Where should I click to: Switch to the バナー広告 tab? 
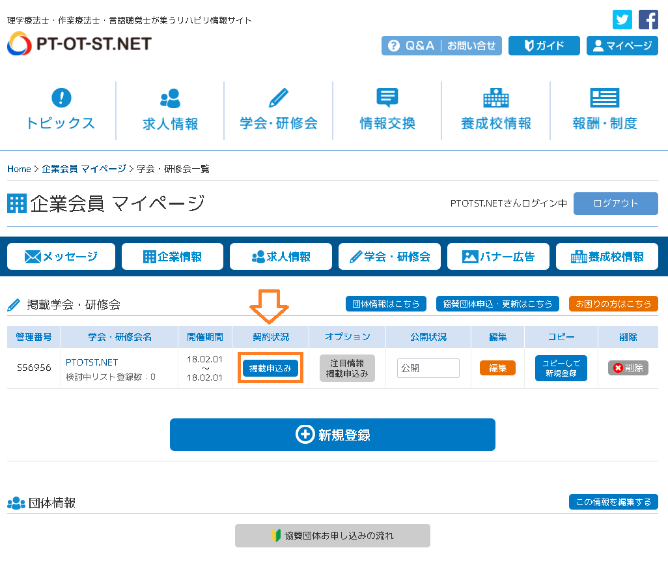498,257
